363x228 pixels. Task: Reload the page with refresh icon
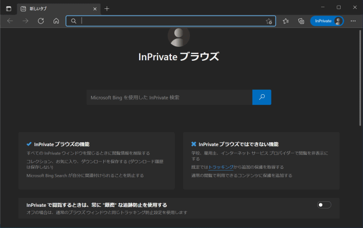tap(41, 21)
